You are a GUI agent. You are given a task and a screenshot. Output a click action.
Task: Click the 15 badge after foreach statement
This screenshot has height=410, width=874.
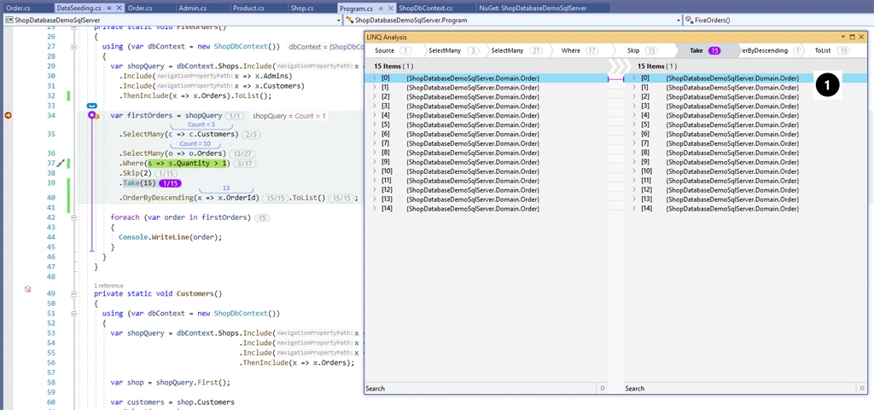[x=261, y=217]
